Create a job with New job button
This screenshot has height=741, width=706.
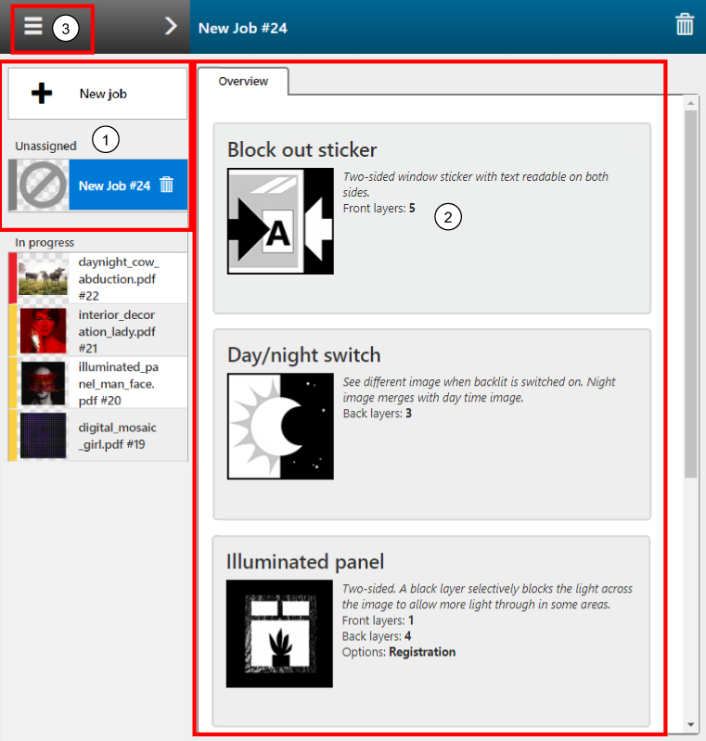(97, 94)
